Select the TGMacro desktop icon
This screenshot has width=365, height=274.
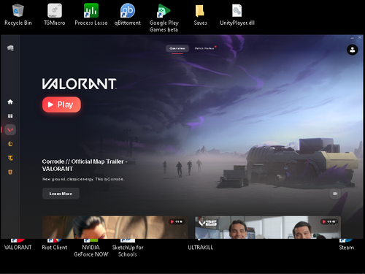coord(55,15)
